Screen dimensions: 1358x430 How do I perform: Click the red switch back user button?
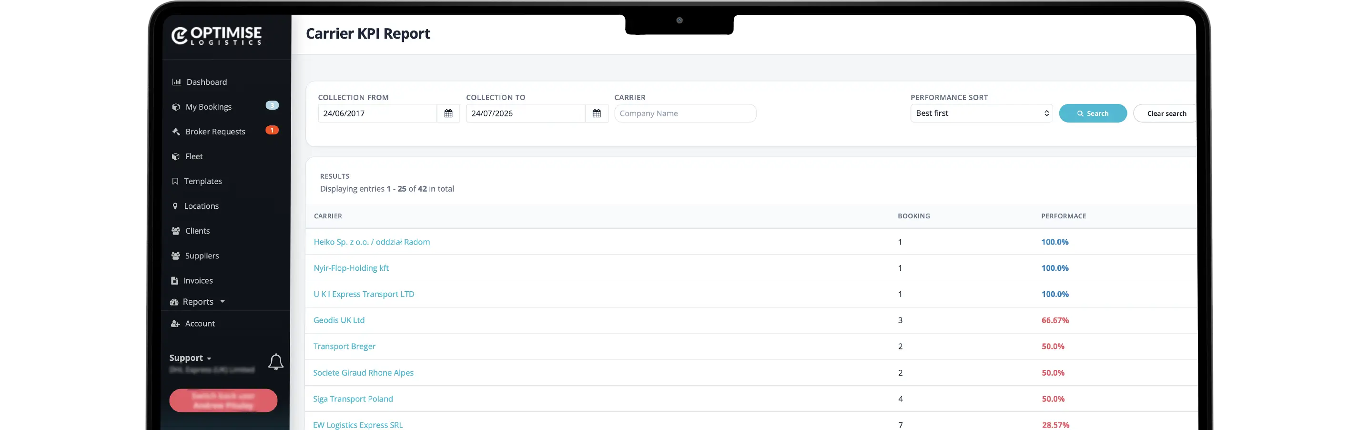click(x=223, y=400)
